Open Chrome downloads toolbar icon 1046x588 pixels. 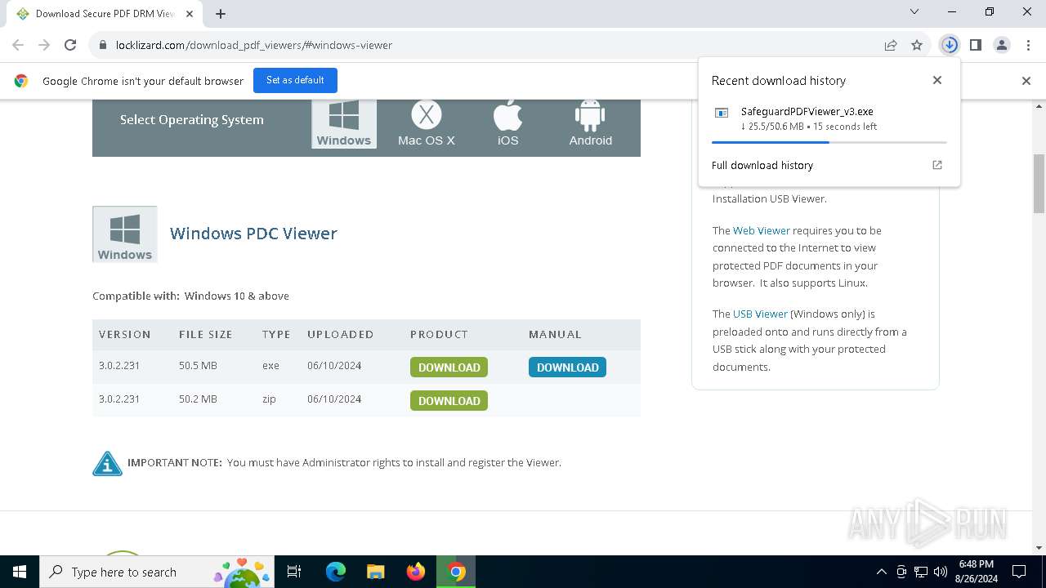(949, 45)
